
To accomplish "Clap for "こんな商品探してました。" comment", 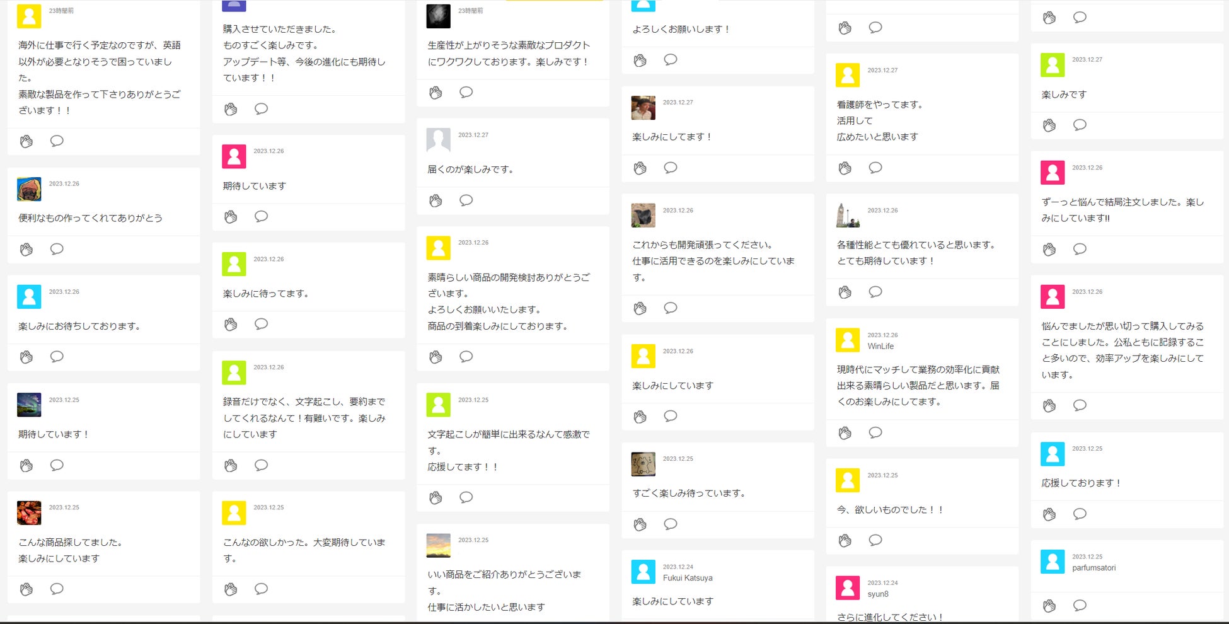I will point(26,589).
